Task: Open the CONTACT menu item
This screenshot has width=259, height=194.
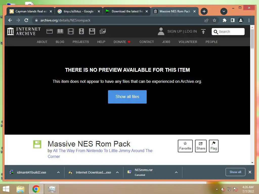Action: click(147, 42)
